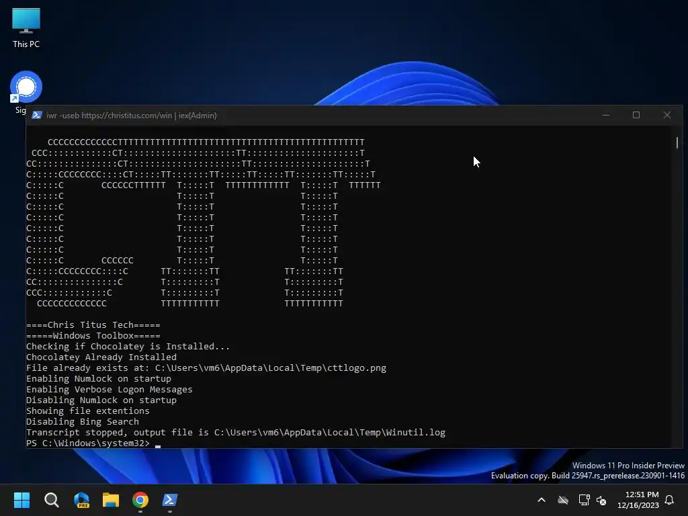Open File Explorer from taskbar
The height and width of the screenshot is (516, 688).
(x=111, y=500)
